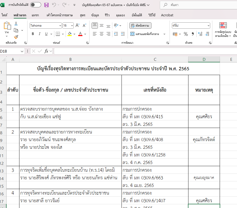Viewport: 237px width, 208px height.
Task: Toggle Center alignment
Action: [x=102, y=34]
